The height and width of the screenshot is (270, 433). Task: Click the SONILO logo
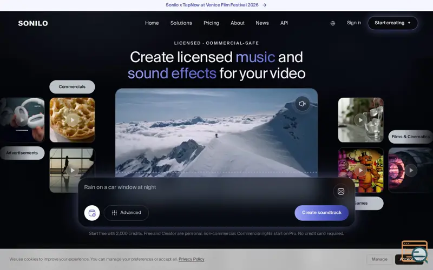pos(33,23)
